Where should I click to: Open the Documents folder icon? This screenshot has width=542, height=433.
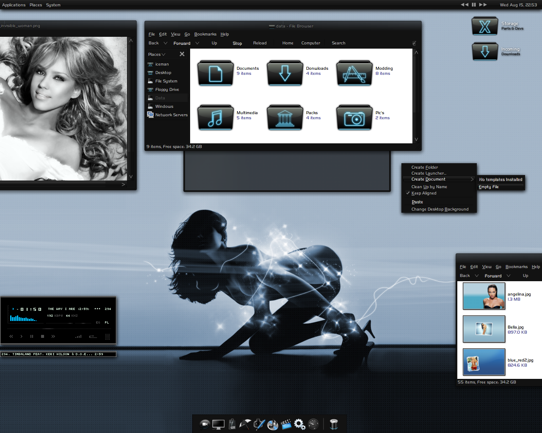tap(216, 73)
